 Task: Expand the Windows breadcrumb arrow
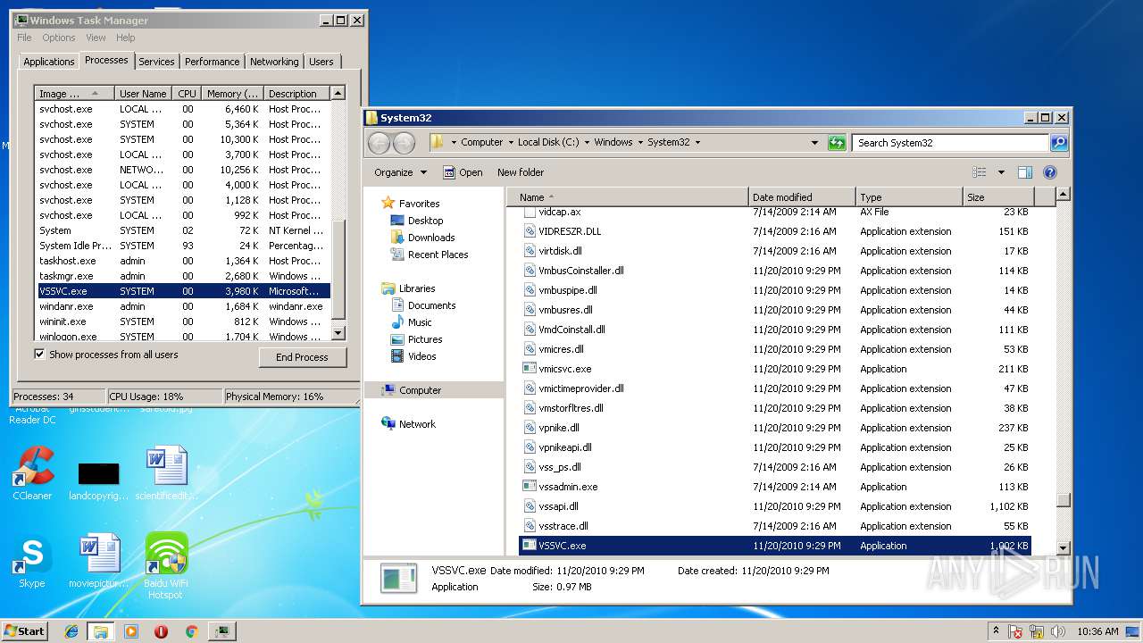[x=639, y=143]
